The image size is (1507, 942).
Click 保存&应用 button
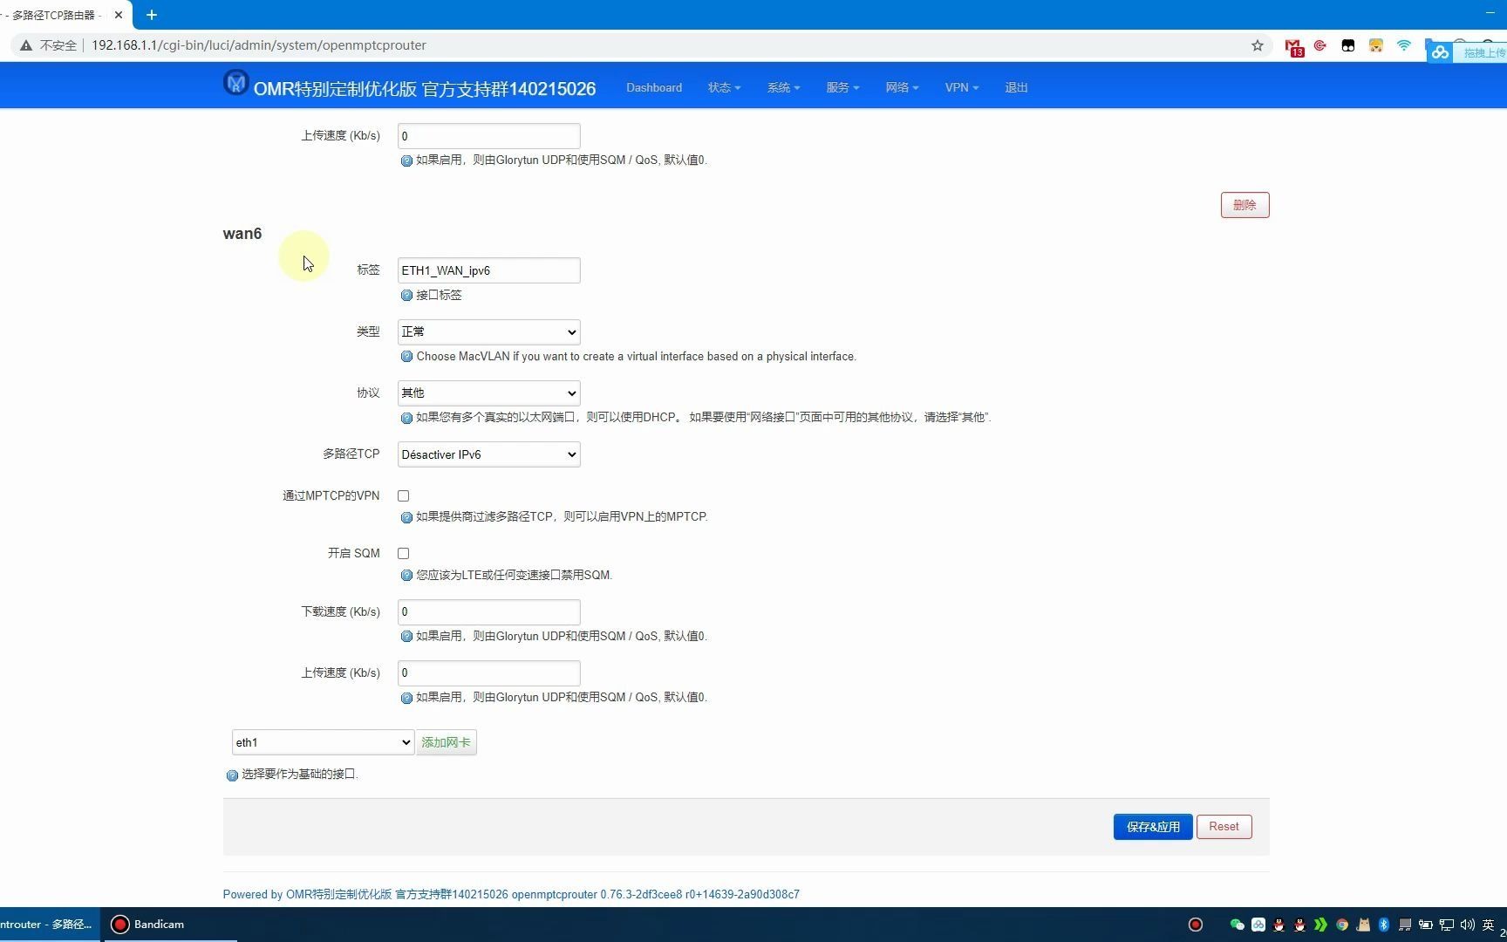(x=1153, y=827)
